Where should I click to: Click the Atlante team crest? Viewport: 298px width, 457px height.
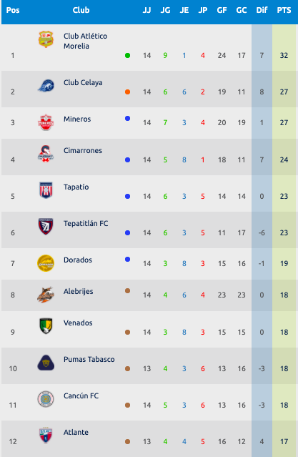point(46,436)
